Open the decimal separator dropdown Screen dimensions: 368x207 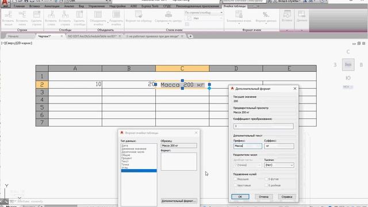[x=247, y=165]
